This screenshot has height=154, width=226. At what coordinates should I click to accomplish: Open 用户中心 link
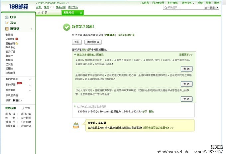coord(73,7)
